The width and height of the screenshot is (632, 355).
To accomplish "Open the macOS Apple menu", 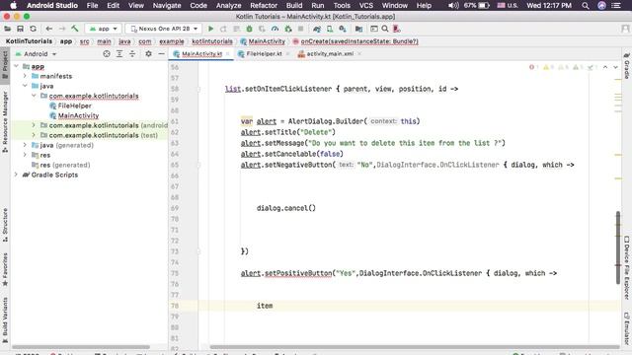I will pyautogui.click(x=13, y=6).
